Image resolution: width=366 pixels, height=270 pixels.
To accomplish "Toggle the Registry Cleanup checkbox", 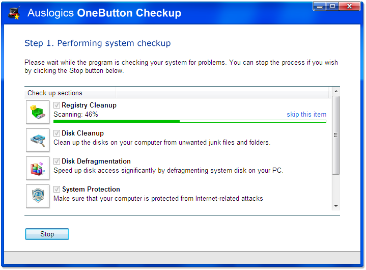I will point(57,105).
